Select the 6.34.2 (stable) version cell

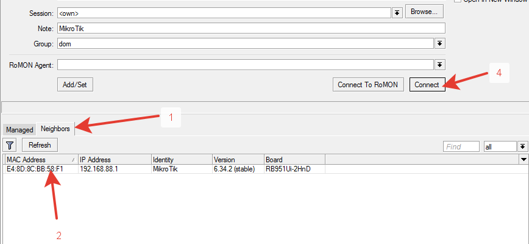[x=238, y=169]
